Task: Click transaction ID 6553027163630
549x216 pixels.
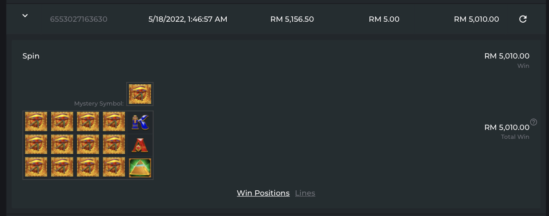Action: (79, 19)
